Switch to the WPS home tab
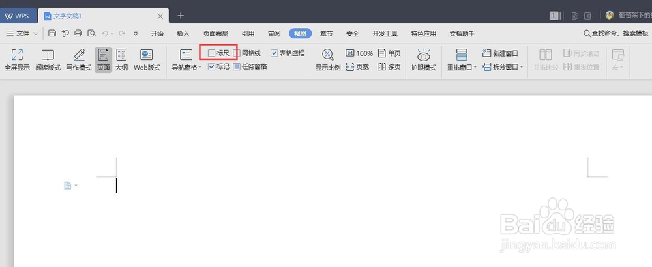 click(18, 16)
